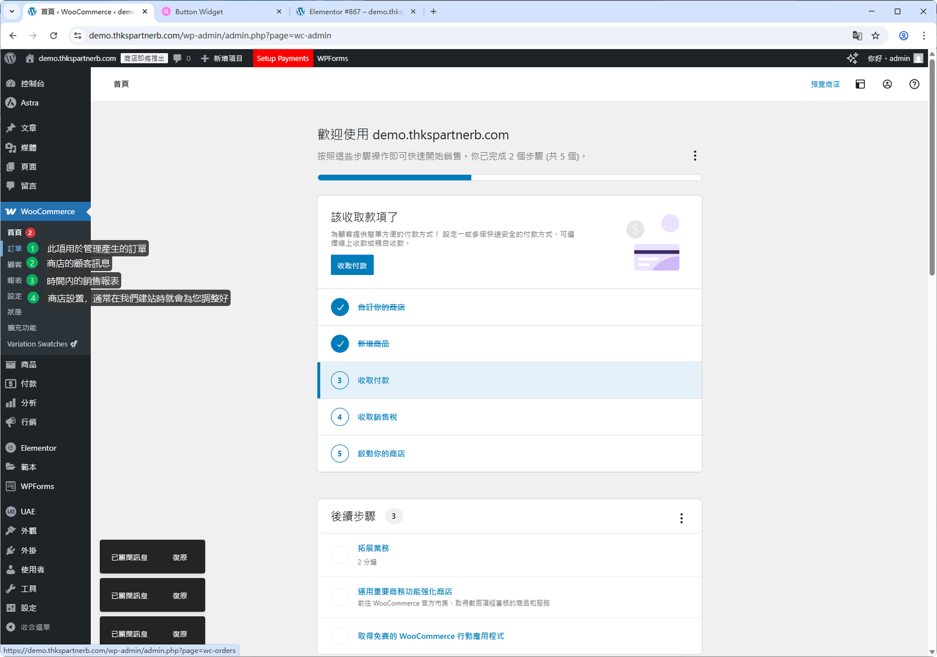Open UAE menu in sidebar
This screenshot has width=937, height=657.
(x=45, y=512)
